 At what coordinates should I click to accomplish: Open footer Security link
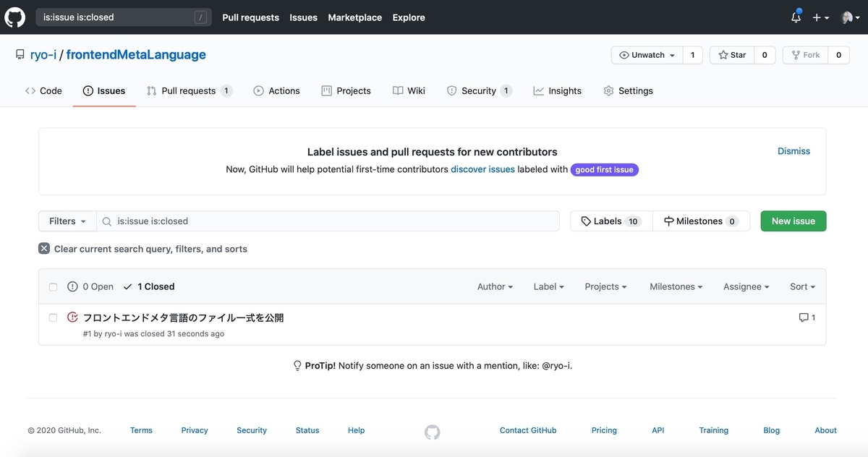click(252, 430)
